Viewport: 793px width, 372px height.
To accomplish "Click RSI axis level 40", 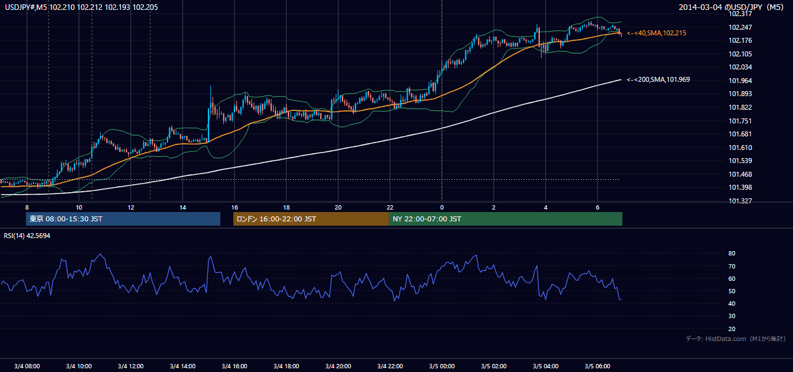I will pyautogui.click(x=732, y=303).
